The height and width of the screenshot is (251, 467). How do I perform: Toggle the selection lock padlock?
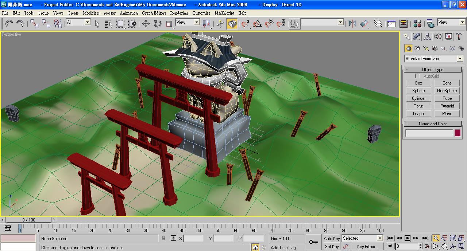(163, 238)
